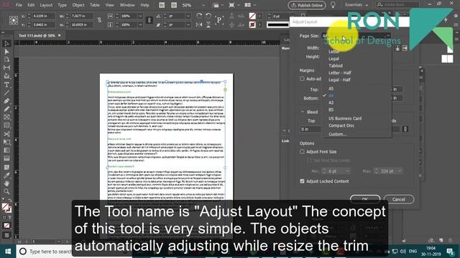Open the Essentials workspace switcher
Screen dimensions: 460x258
coord(356,5)
